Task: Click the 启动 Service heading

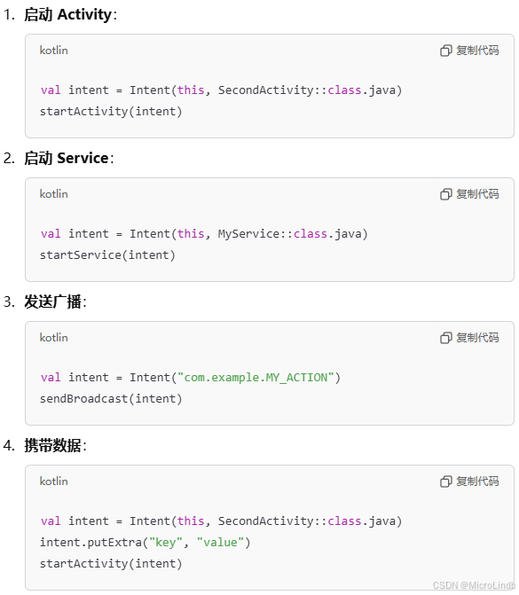Action: tap(68, 158)
